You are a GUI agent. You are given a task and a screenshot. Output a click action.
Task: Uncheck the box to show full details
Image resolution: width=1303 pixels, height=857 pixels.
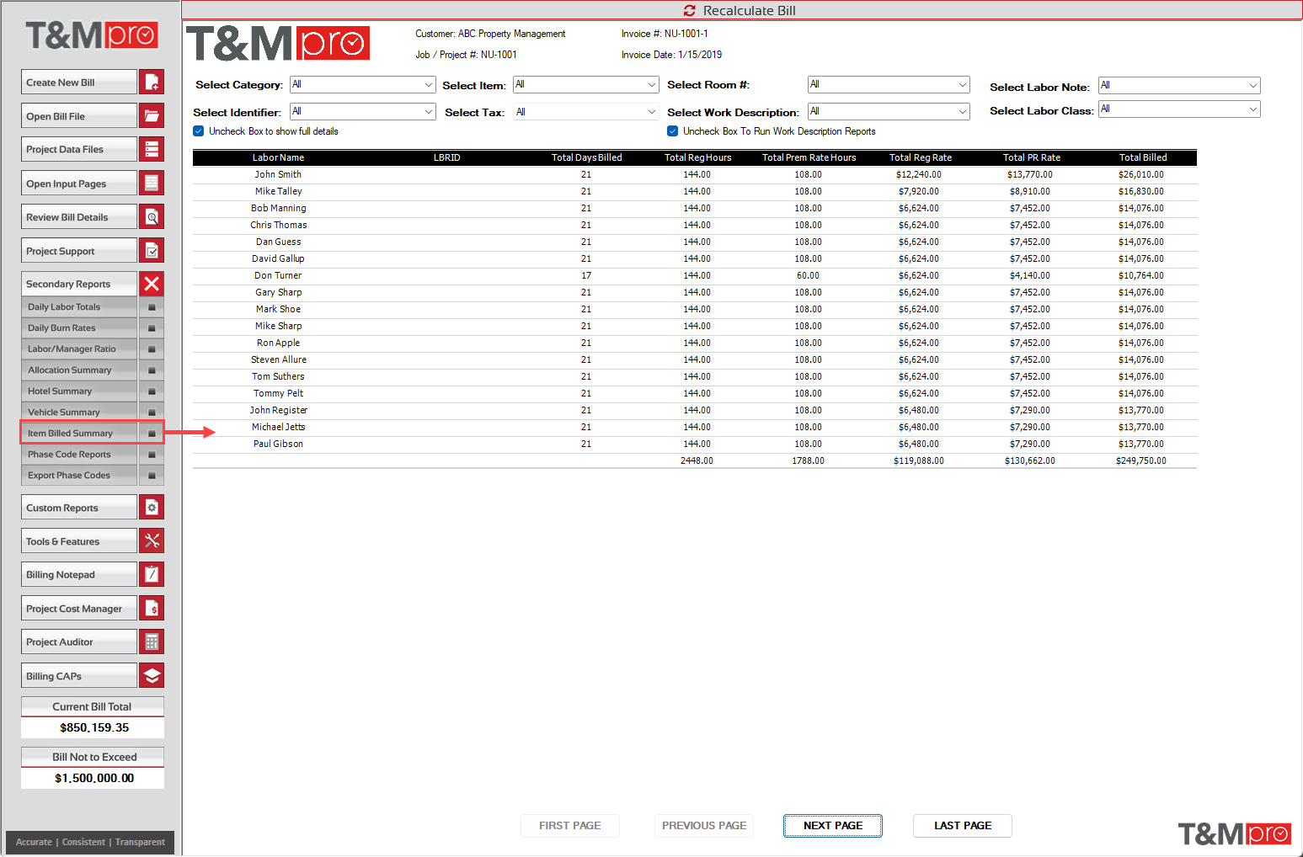tap(199, 131)
